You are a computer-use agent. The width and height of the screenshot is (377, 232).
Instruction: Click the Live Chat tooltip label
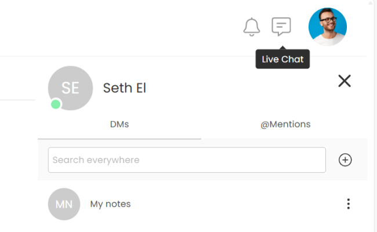tap(282, 59)
